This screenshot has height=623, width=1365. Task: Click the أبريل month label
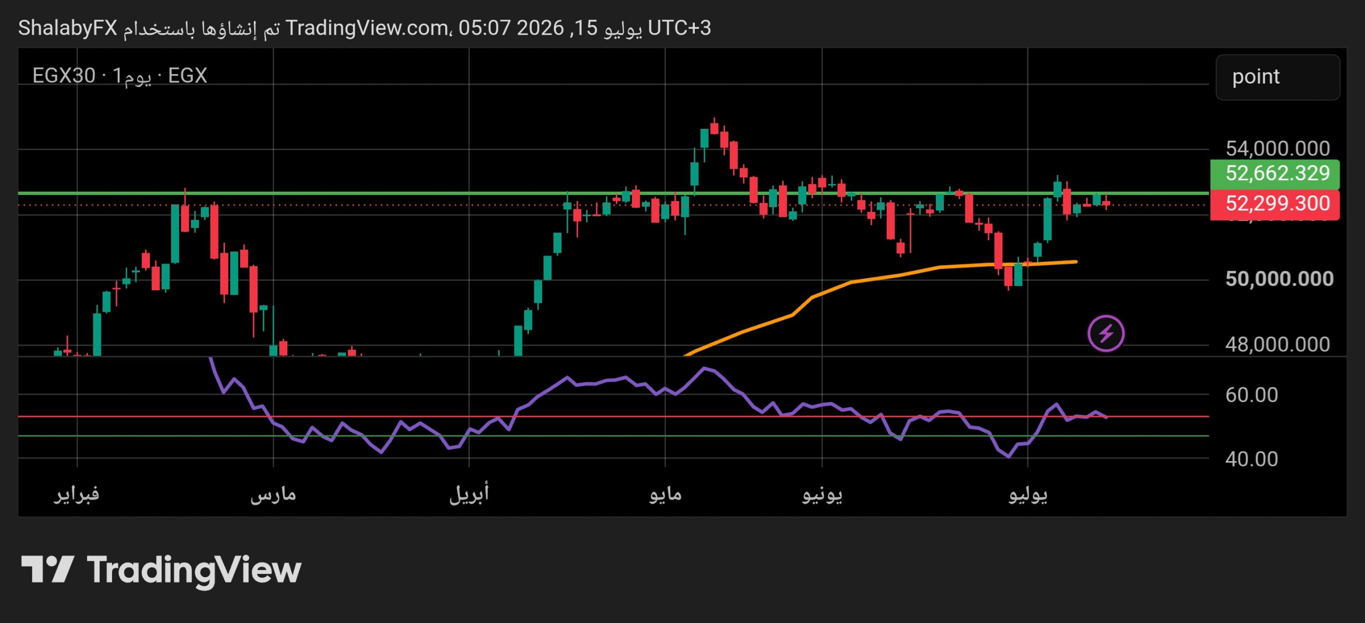[x=469, y=494]
